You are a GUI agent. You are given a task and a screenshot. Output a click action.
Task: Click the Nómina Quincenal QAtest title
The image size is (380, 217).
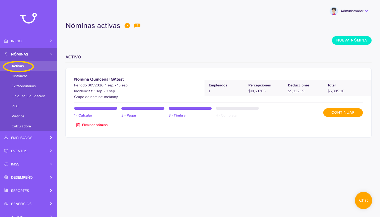coord(99,79)
